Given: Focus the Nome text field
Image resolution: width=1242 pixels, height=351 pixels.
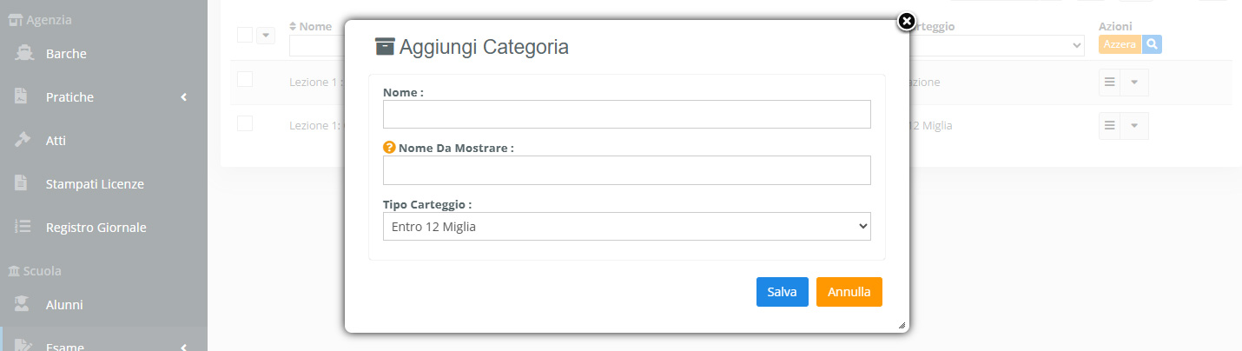Looking at the screenshot, I should point(626,114).
